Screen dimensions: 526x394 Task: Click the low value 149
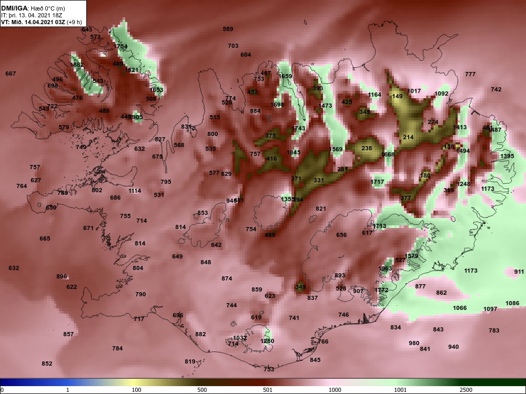tap(397, 97)
